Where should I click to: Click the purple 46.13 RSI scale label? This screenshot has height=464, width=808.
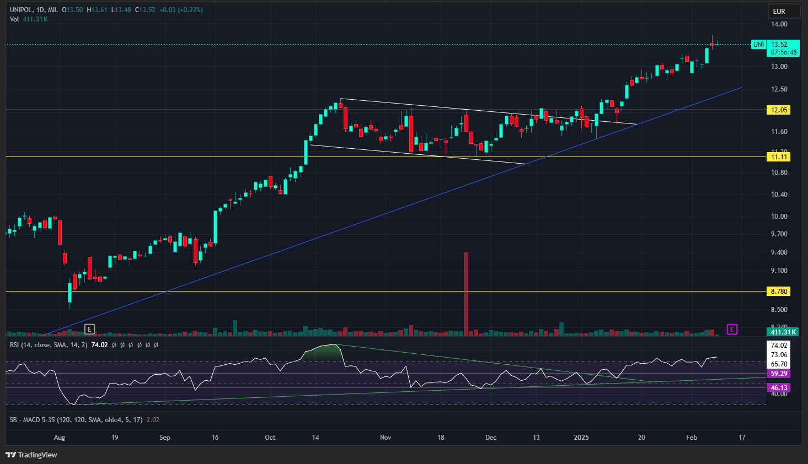779,388
